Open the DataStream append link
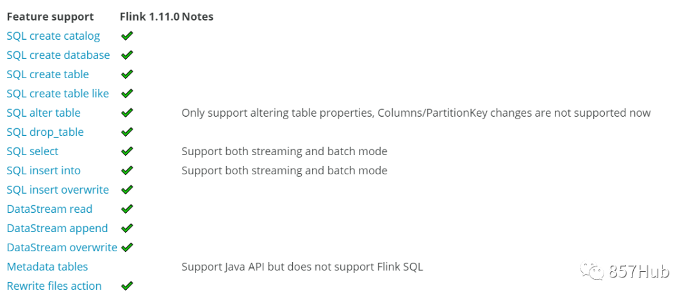692x300 pixels. 57,228
